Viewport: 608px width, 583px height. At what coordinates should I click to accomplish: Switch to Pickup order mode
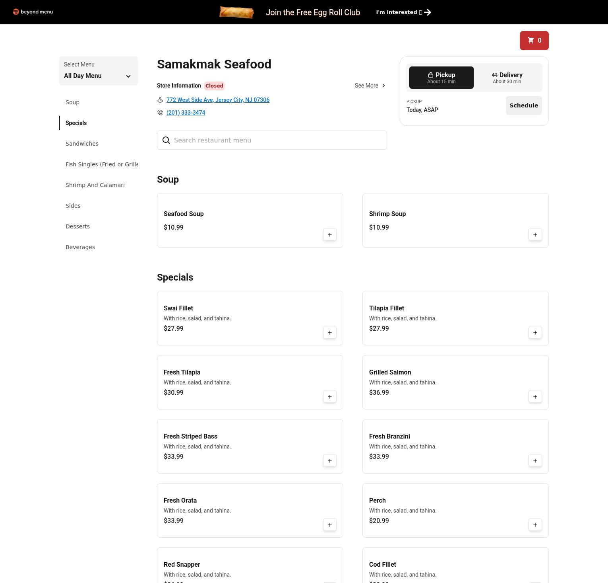point(441,78)
